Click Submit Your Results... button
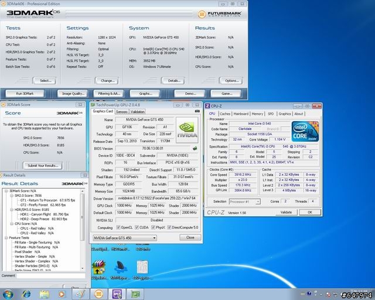Image resolution: width=375 pixels, height=300 pixels. coord(43,166)
